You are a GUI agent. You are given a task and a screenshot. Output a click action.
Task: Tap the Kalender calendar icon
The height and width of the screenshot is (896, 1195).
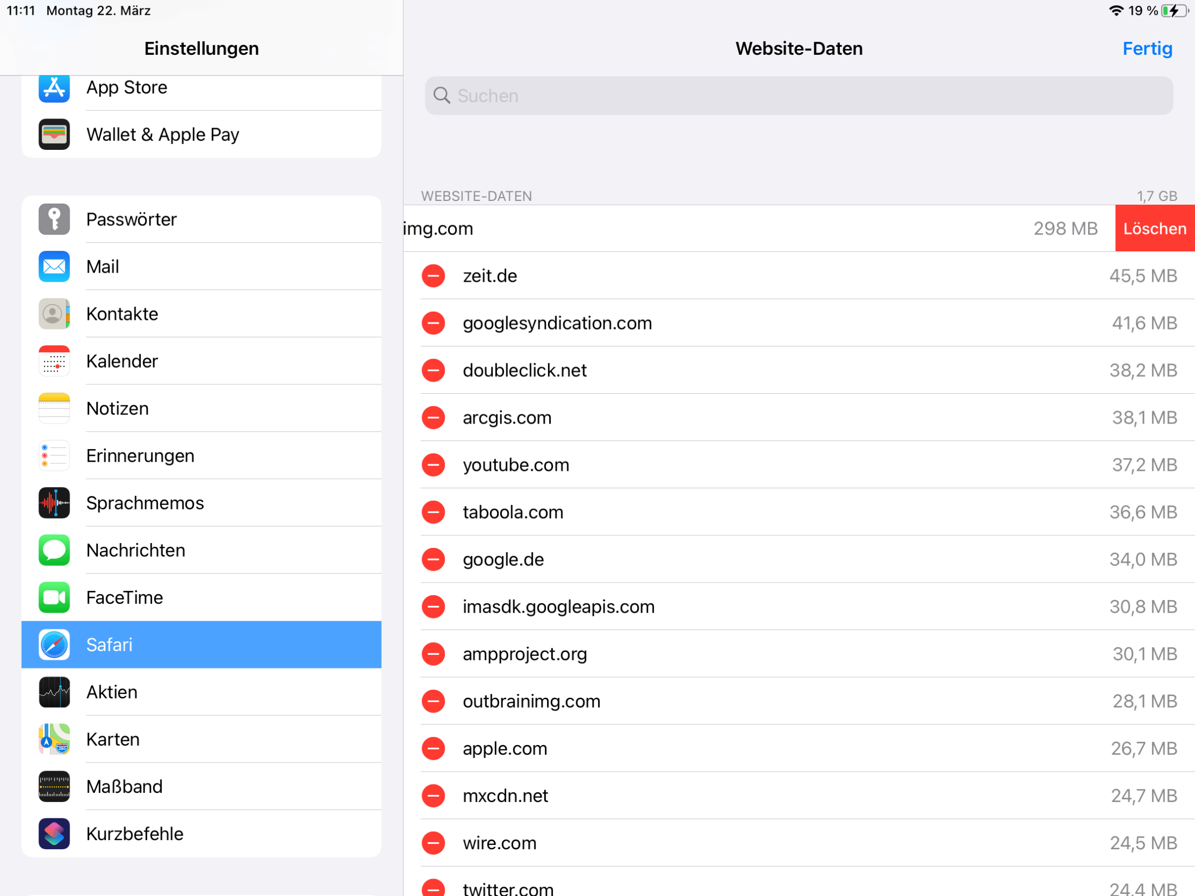53,362
